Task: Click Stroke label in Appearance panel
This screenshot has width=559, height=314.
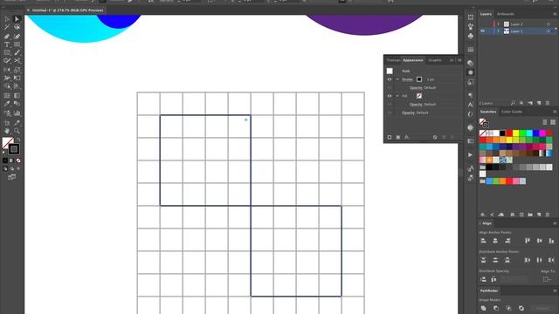Action: click(x=408, y=79)
